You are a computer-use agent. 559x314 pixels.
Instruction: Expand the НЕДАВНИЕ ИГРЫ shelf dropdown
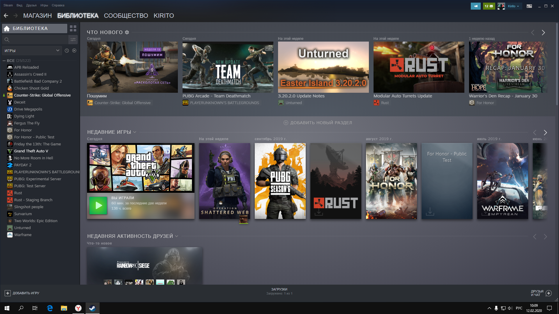(x=135, y=132)
